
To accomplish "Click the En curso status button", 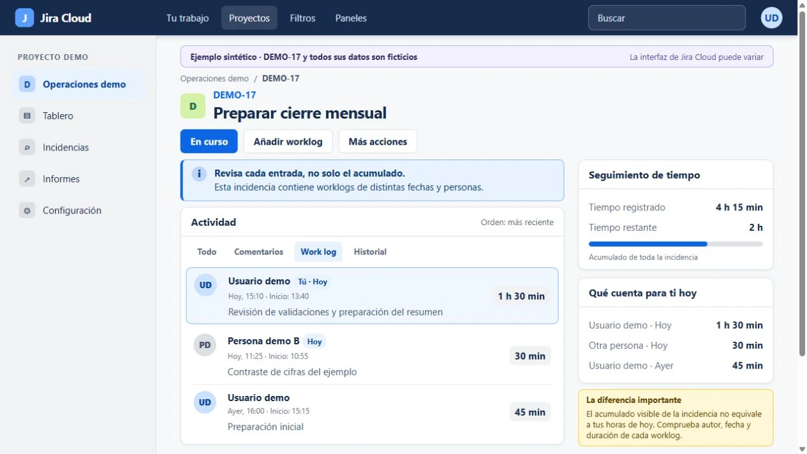I will pyautogui.click(x=209, y=142).
